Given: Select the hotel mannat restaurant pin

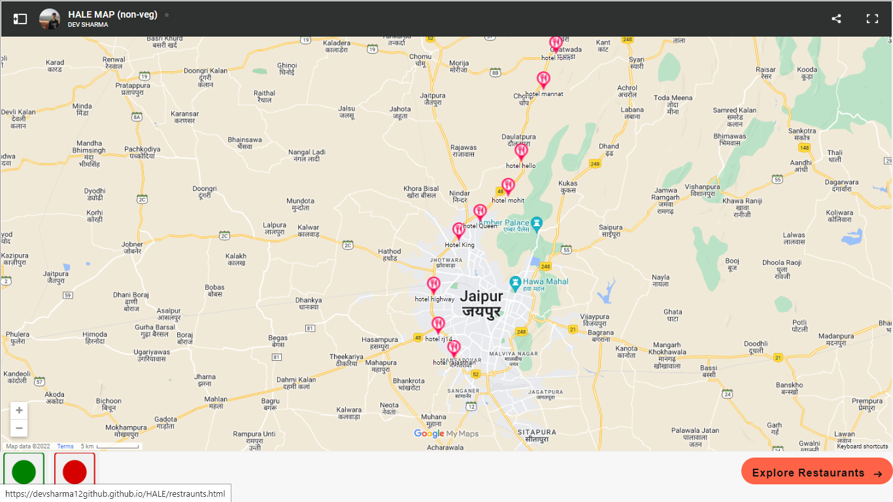Looking at the screenshot, I should (543, 80).
